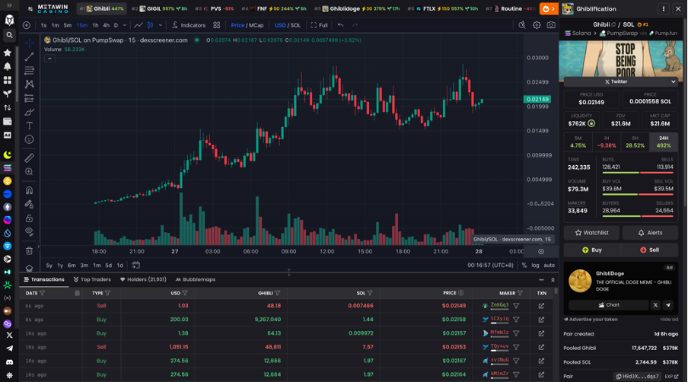Take a chart snapshot with camera icon

point(551,25)
